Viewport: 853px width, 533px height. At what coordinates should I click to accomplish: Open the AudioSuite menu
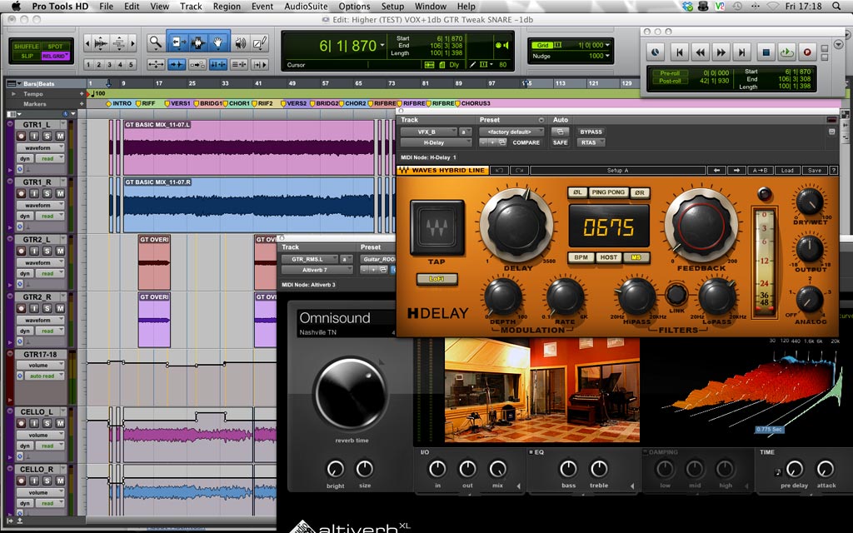click(x=306, y=6)
